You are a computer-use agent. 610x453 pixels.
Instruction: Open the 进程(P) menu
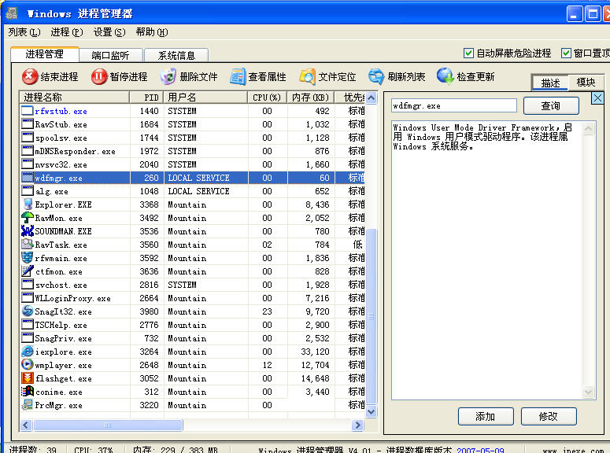(x=67, y=32)
